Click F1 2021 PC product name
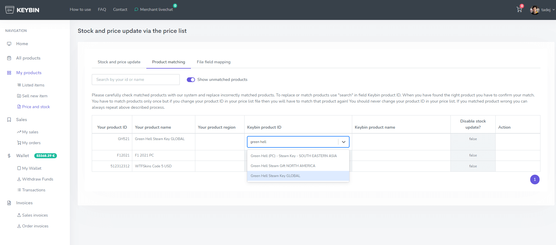This screenshot has width=556, height=245. [x=144, y=155]
